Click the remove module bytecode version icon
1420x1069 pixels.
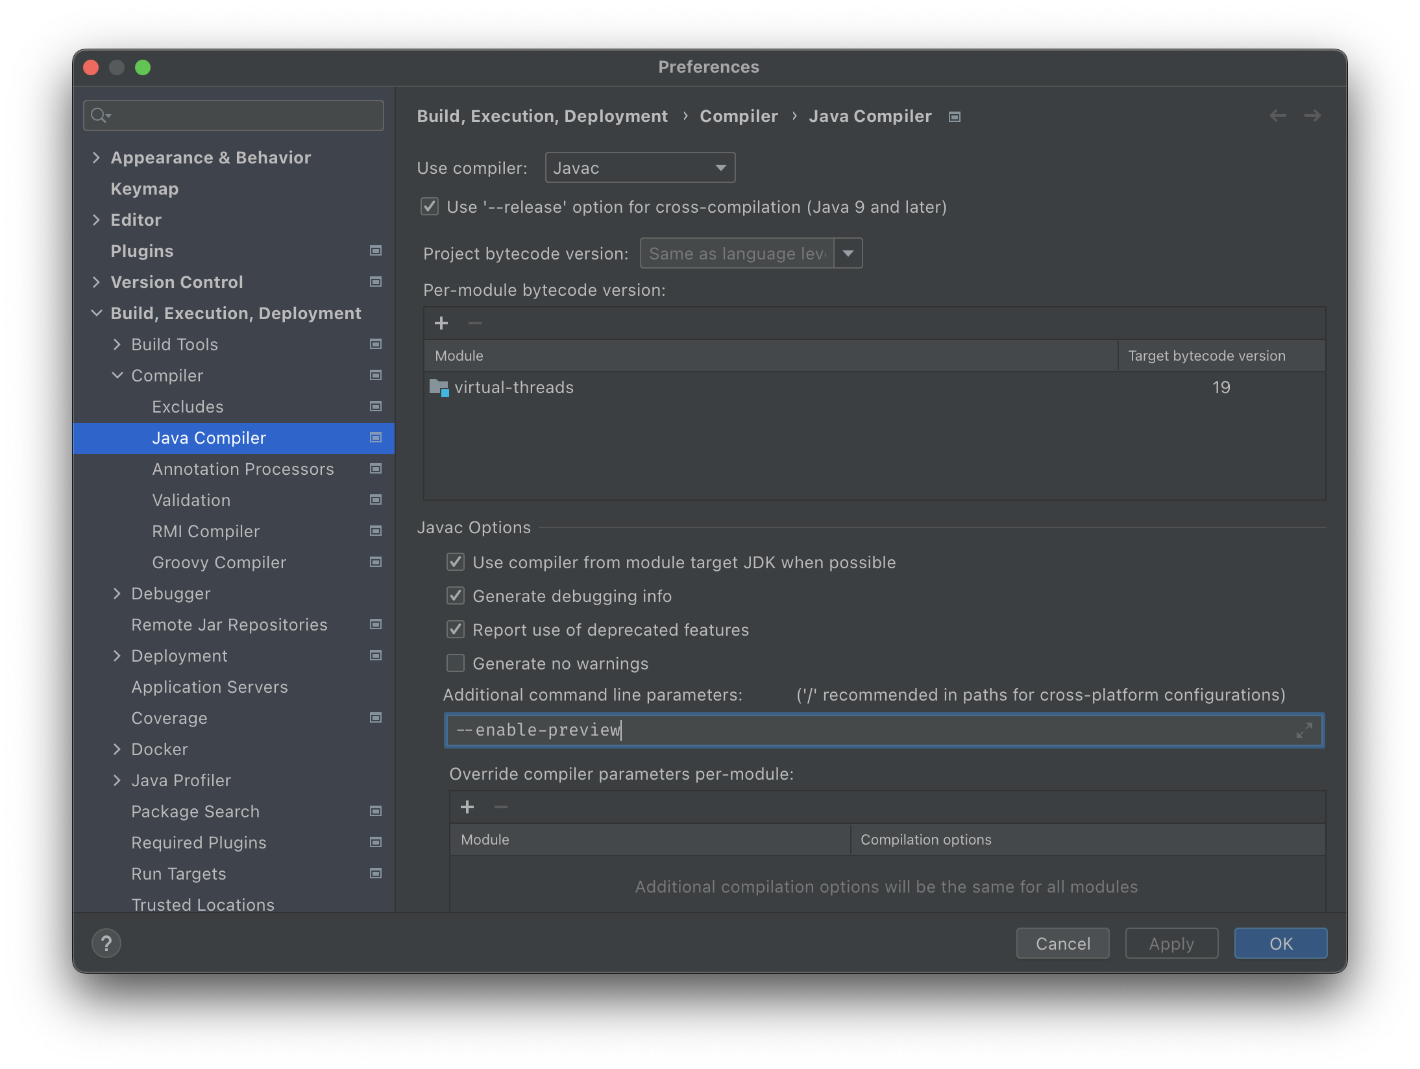474,324
